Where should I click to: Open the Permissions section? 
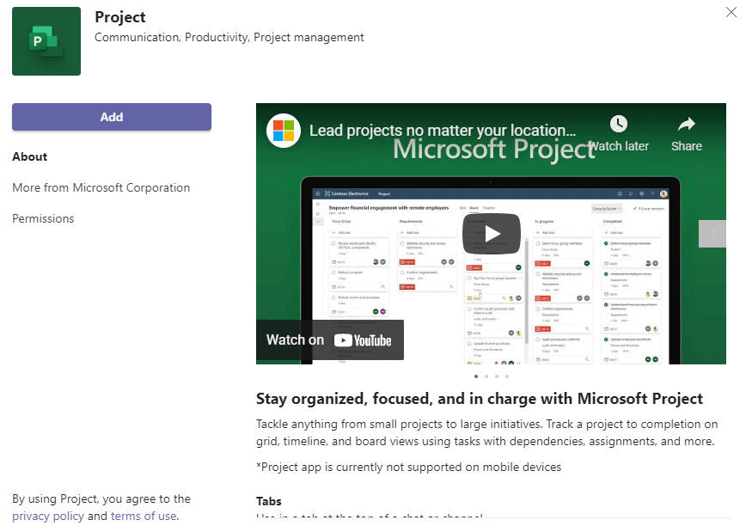pos(43,218)
